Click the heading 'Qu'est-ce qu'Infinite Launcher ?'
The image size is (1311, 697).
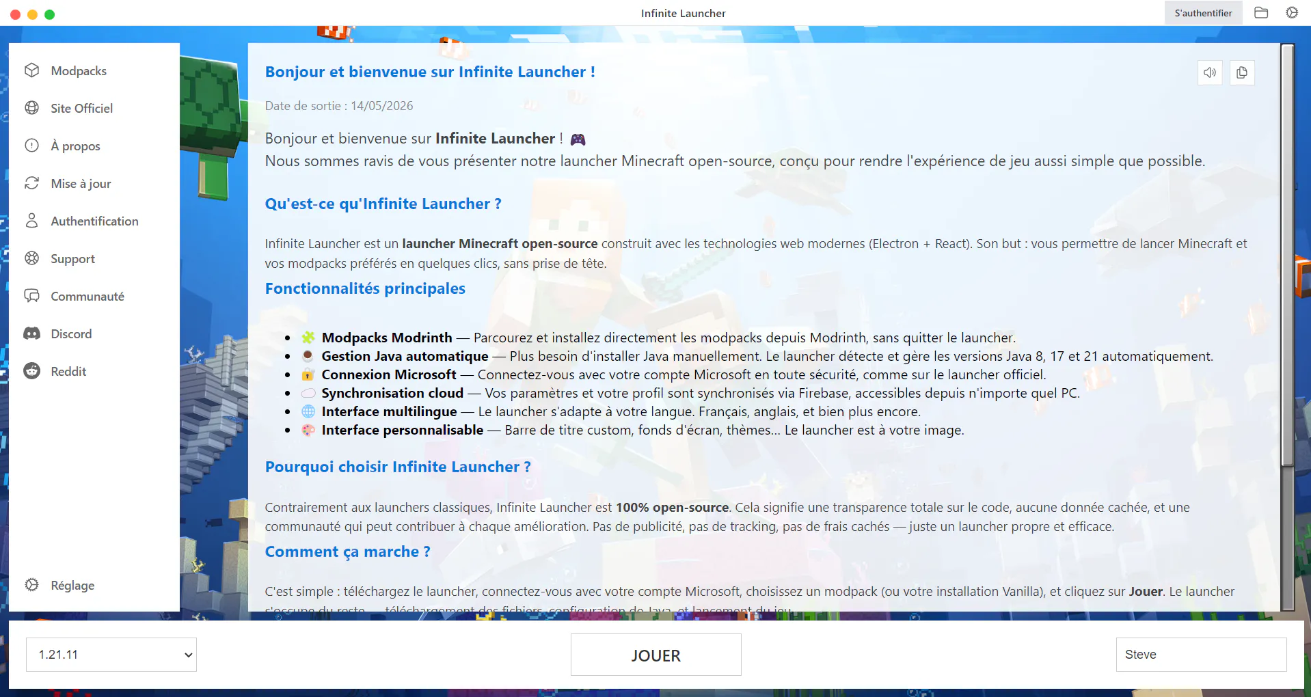click(383, 204)
